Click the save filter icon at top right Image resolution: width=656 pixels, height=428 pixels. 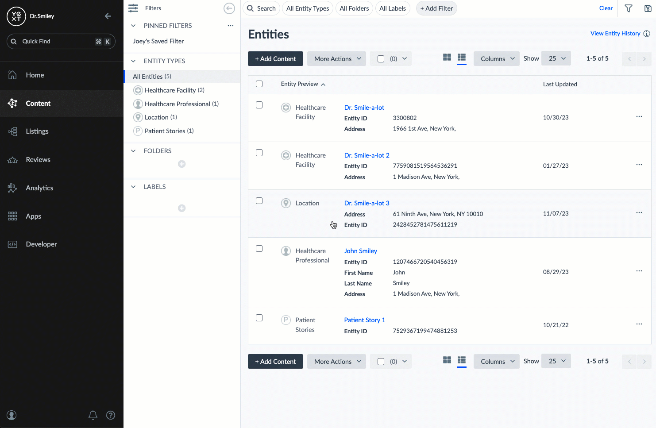(x=648, y=8)
